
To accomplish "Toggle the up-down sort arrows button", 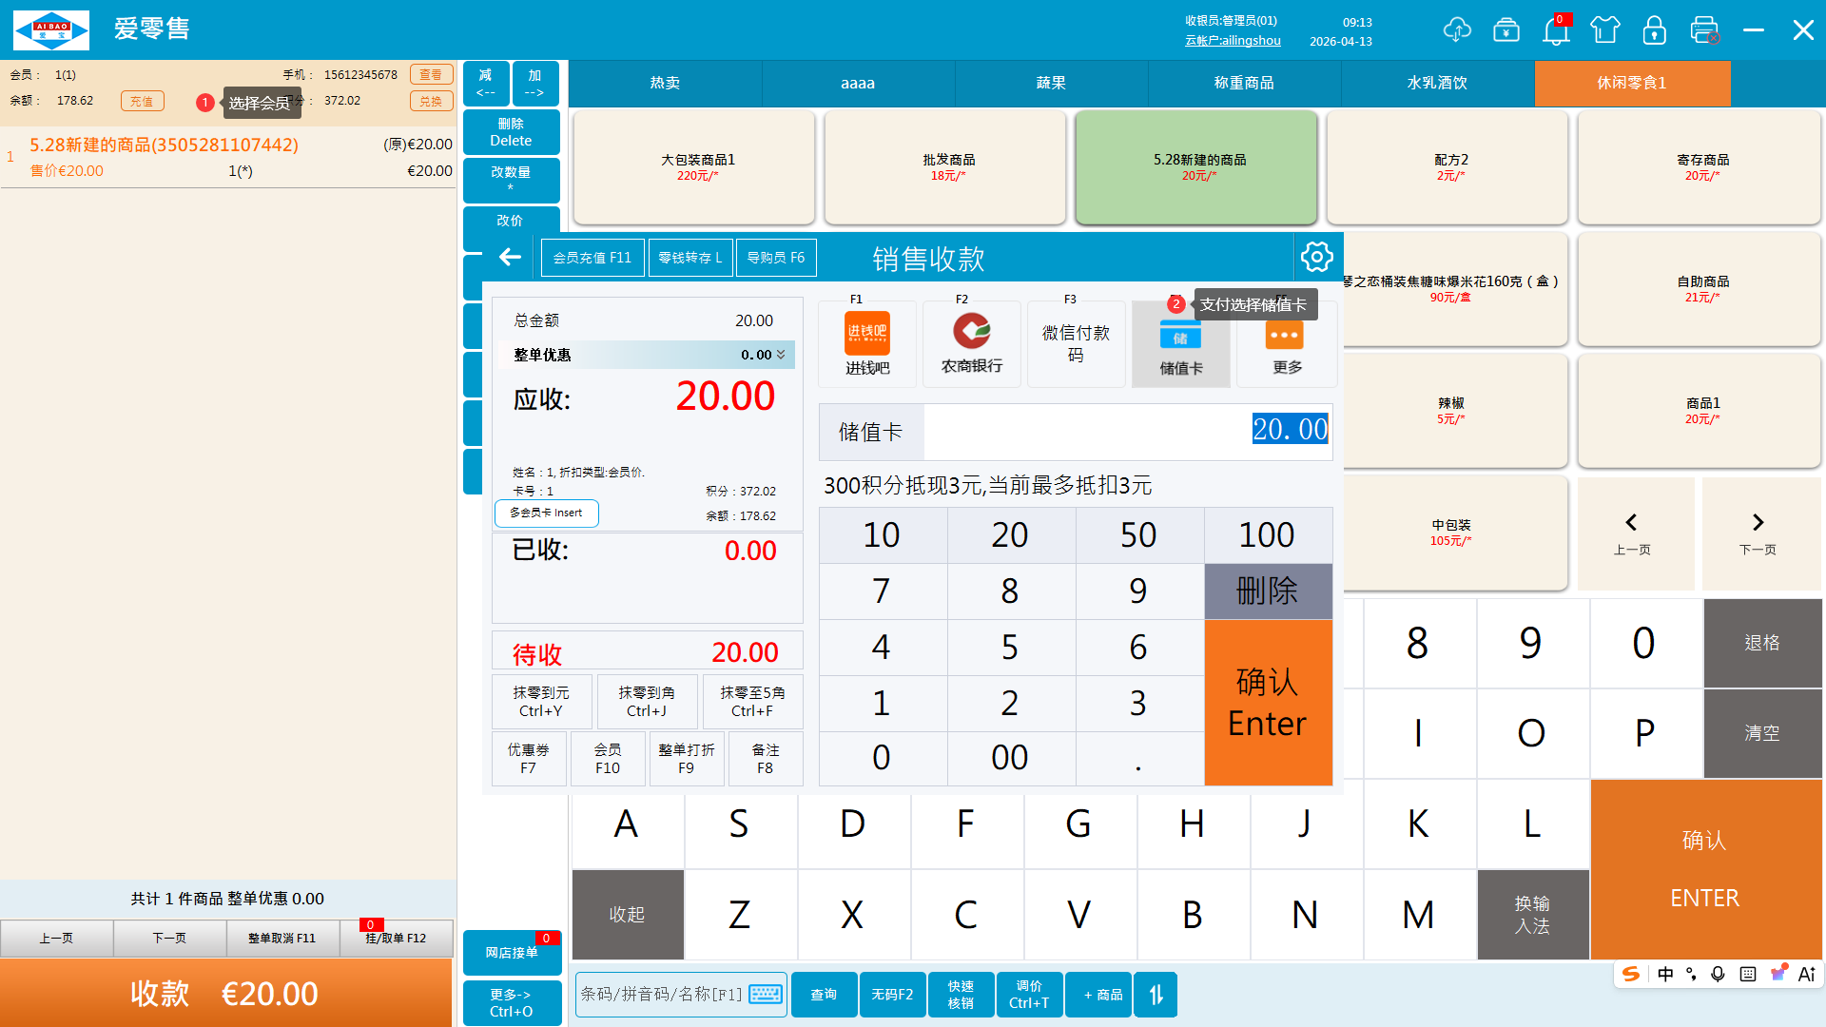I will point(1156,995).
